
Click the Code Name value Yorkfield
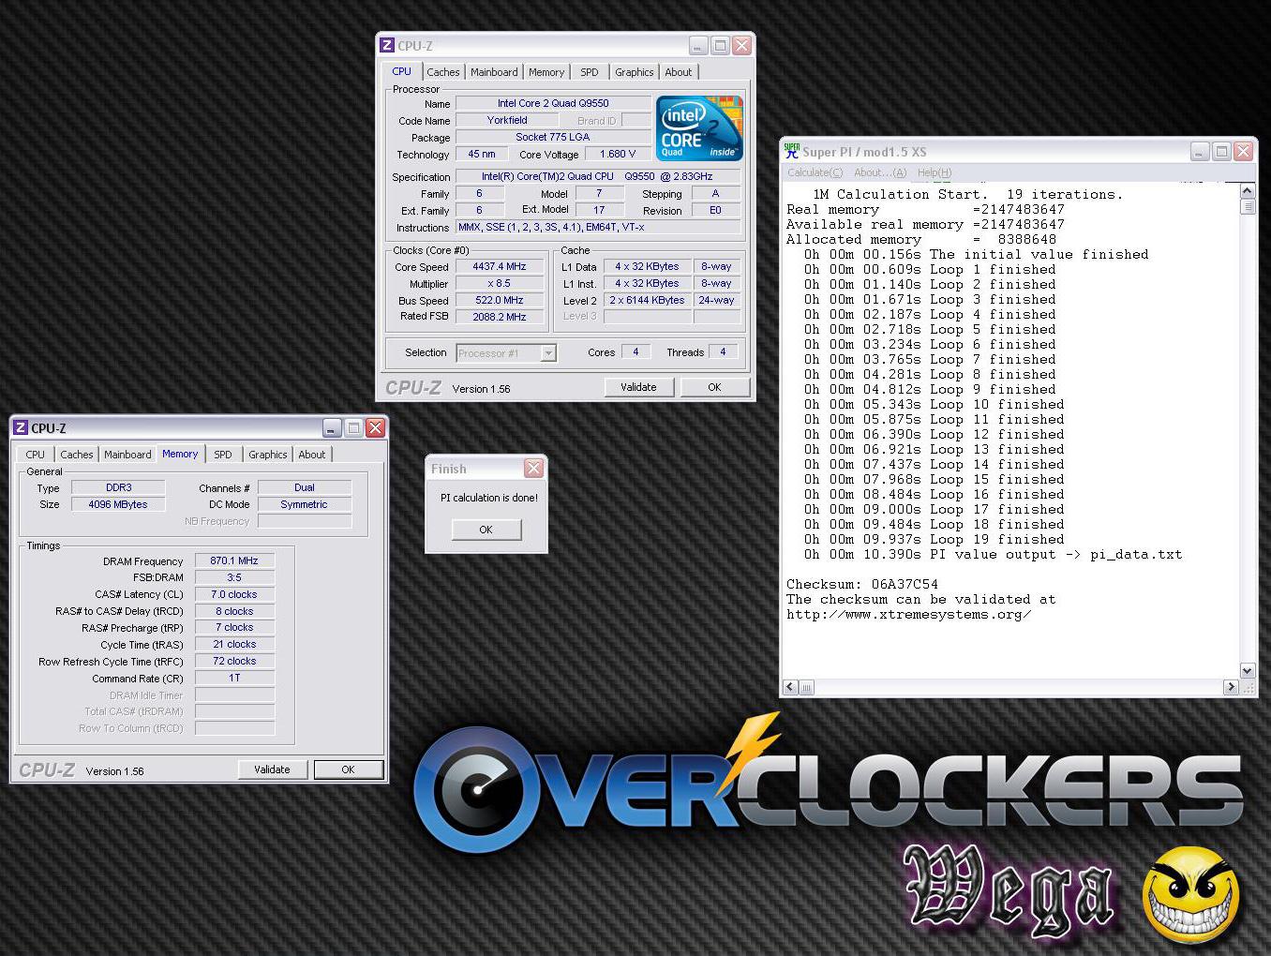(507, 120)
